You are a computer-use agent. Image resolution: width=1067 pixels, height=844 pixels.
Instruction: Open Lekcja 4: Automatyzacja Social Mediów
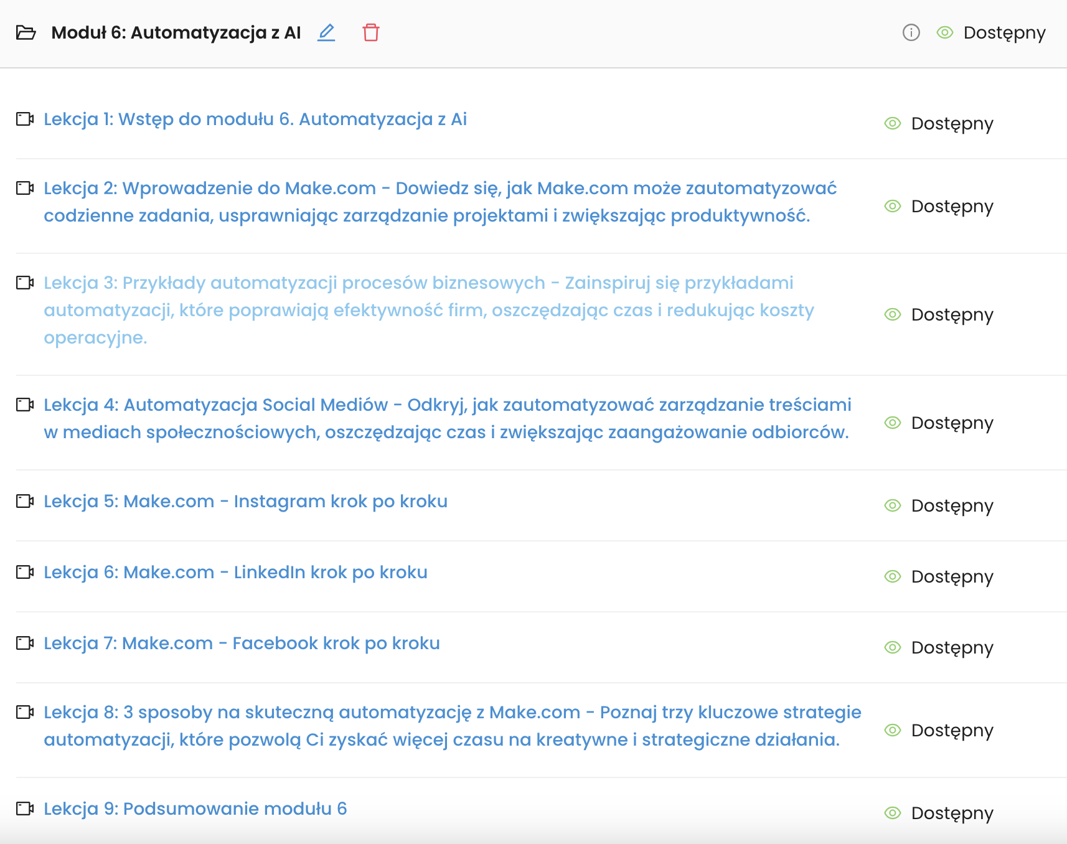(448, 418)
